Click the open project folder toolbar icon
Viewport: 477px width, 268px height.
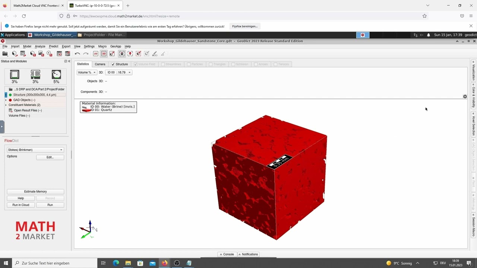pyautogui.click(x=5, y=54)
